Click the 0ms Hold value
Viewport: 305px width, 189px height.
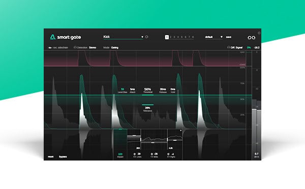(x=173, y=89)
